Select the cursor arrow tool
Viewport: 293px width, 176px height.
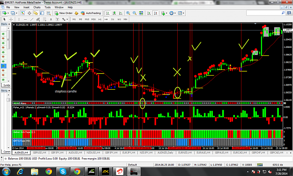point(5,19)
